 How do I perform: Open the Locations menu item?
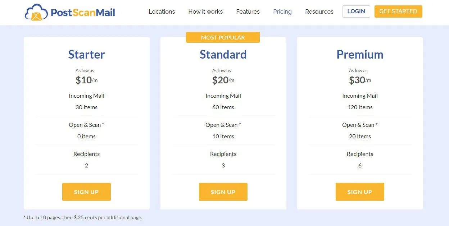162,11
